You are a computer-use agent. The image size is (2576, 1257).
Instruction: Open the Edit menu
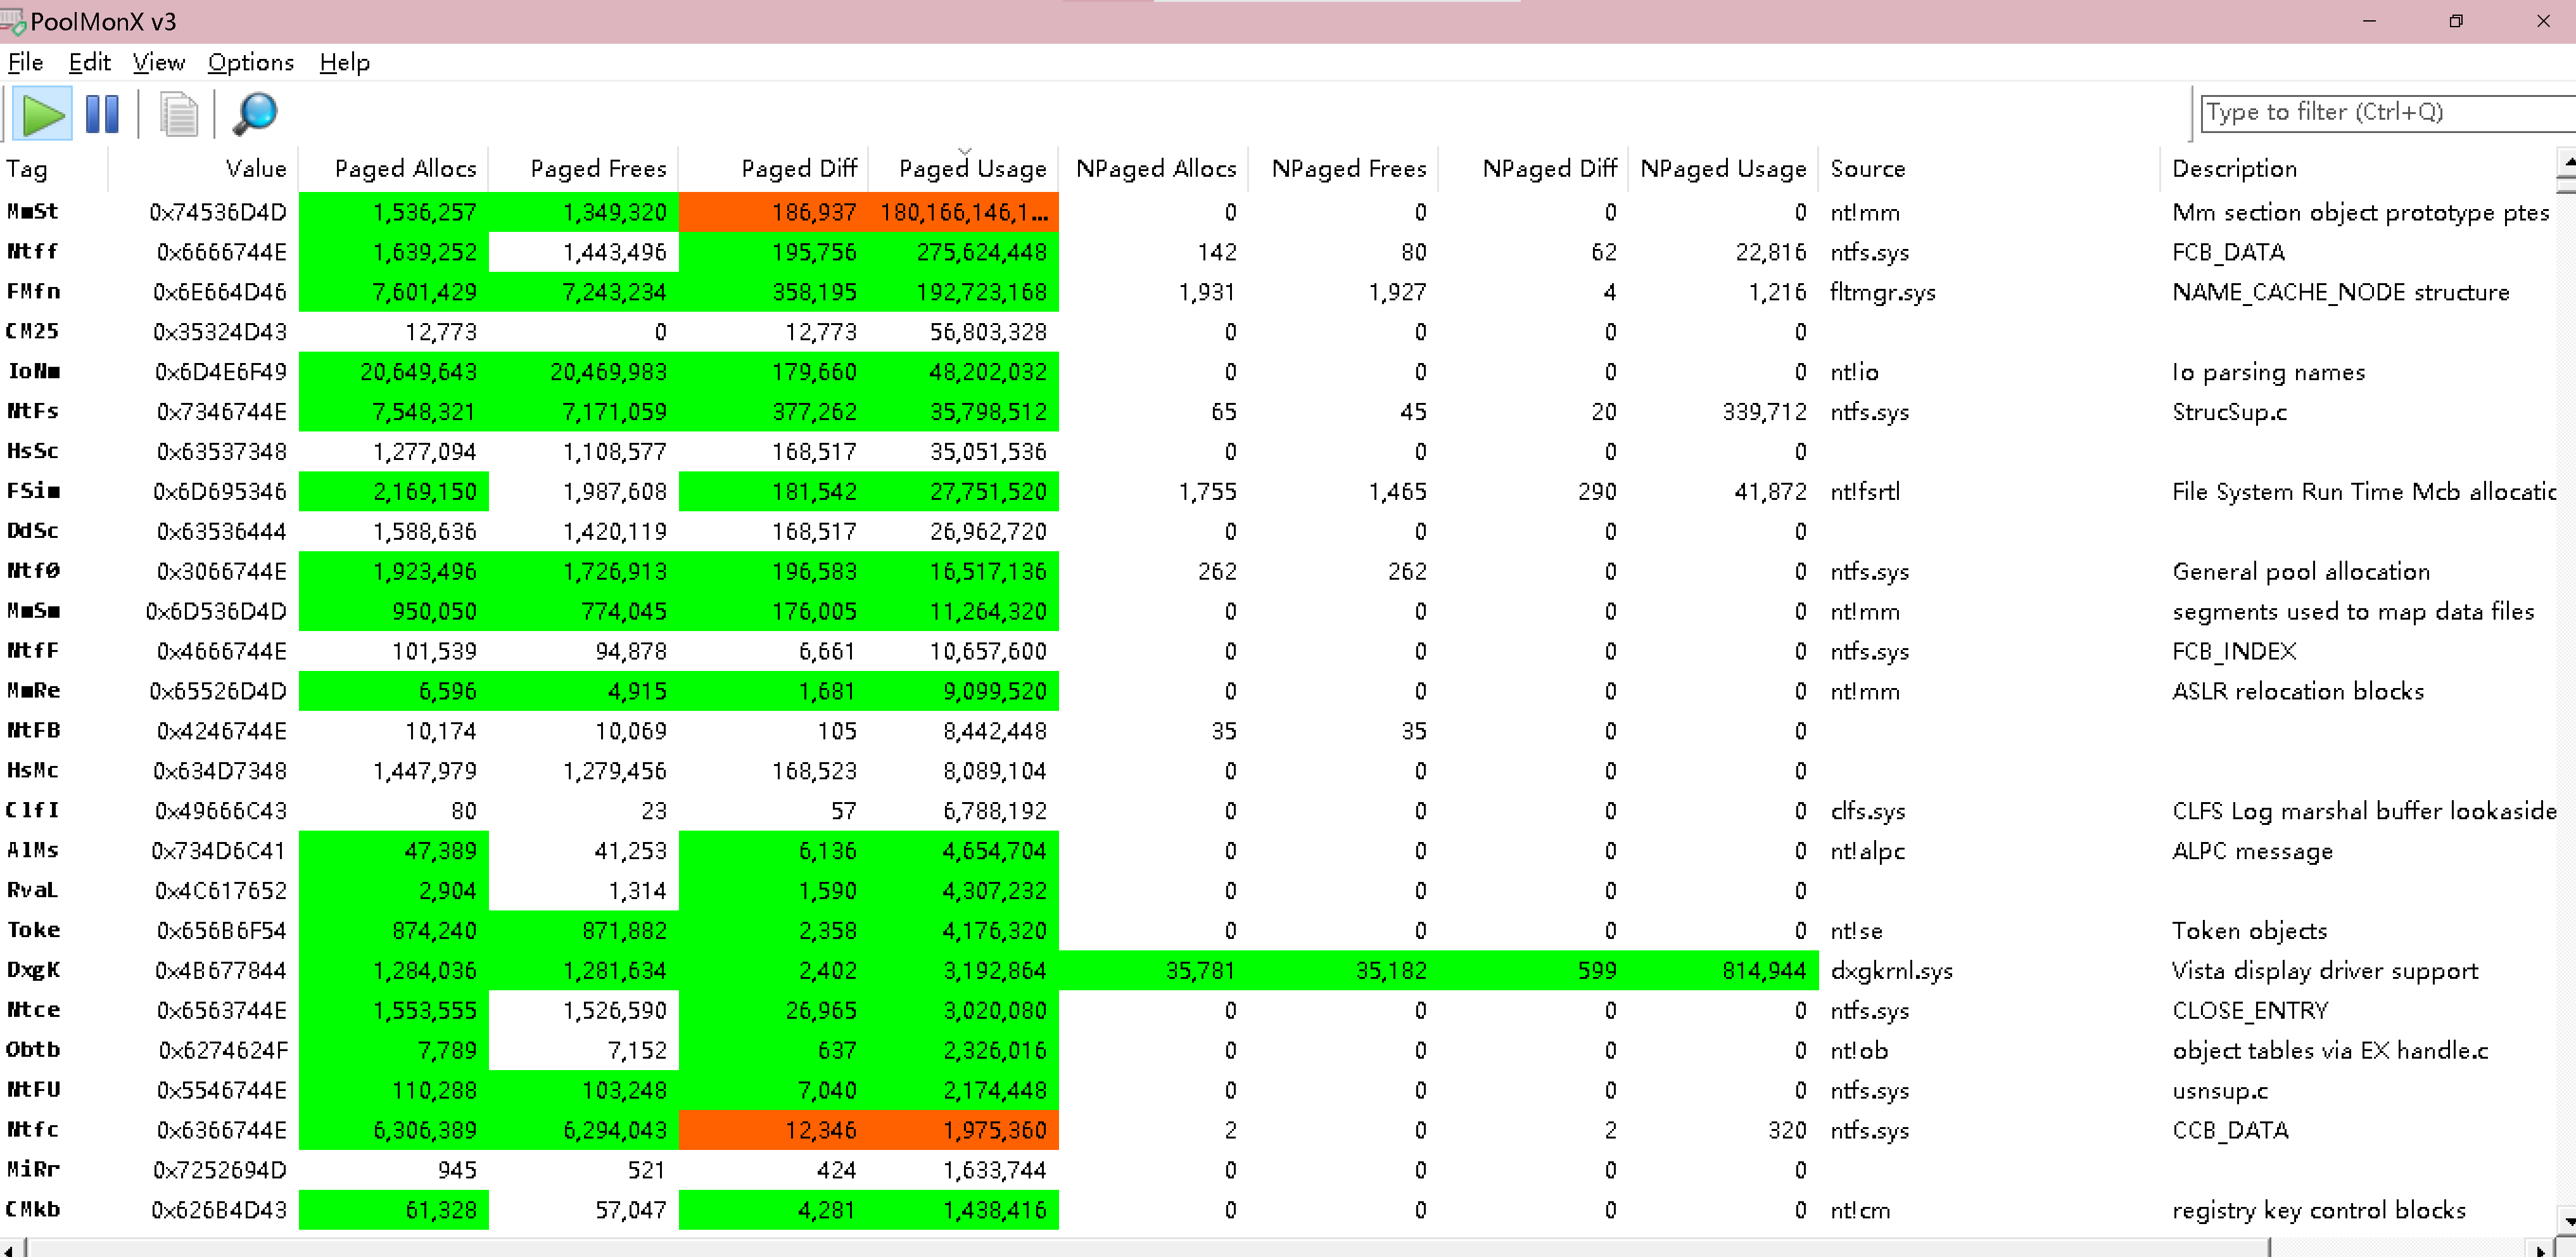coord(89,62)
